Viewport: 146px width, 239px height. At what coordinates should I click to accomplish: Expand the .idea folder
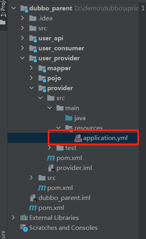coord(22,18)
